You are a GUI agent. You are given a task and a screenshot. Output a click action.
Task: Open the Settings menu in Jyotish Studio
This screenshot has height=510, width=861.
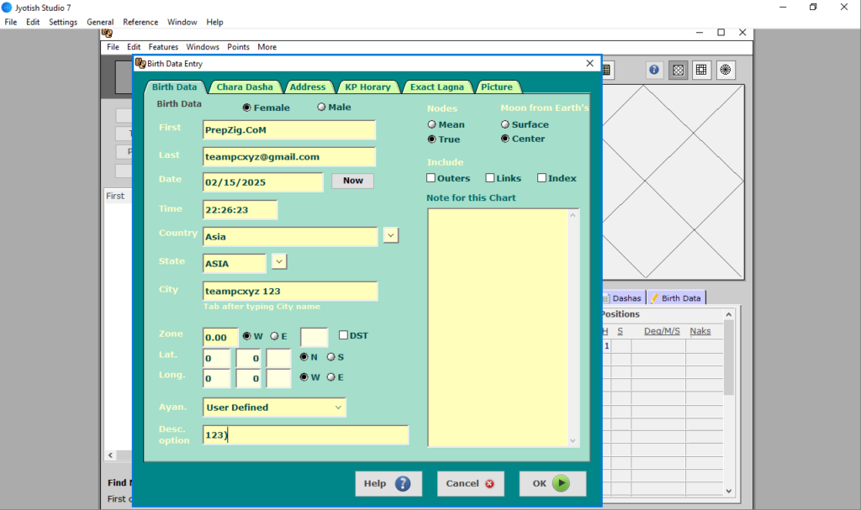63,22
